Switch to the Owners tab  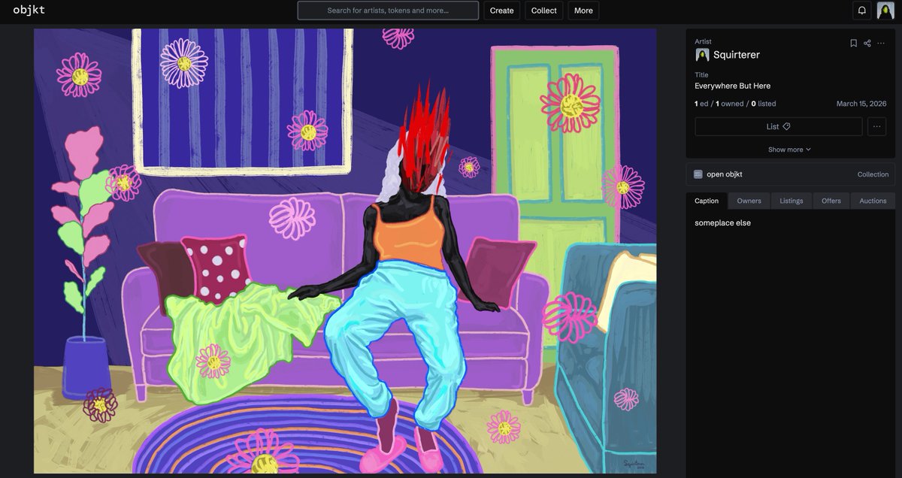(749, 201)
